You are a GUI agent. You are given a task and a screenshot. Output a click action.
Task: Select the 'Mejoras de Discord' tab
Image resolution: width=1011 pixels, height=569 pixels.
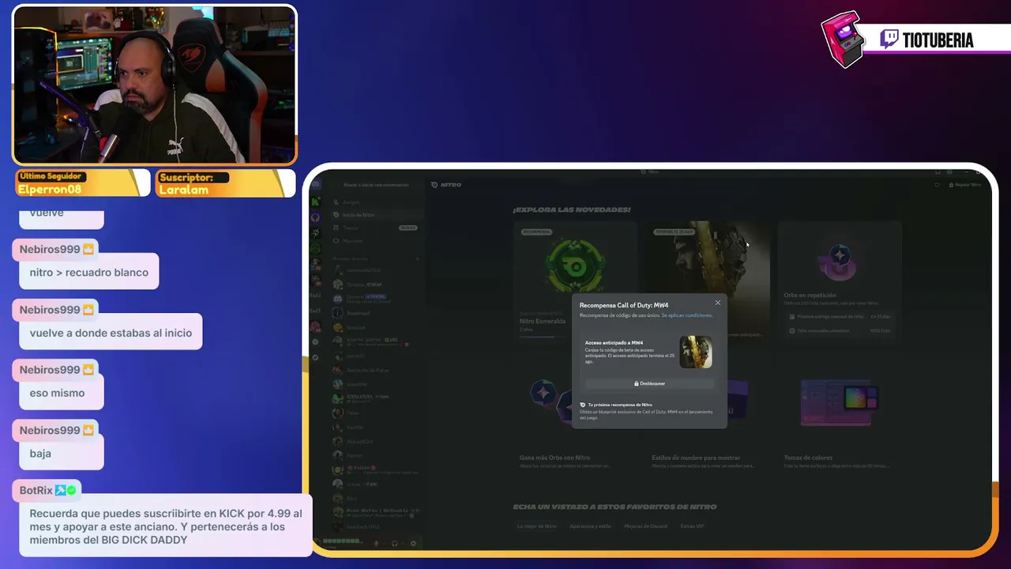pos(645,526)
